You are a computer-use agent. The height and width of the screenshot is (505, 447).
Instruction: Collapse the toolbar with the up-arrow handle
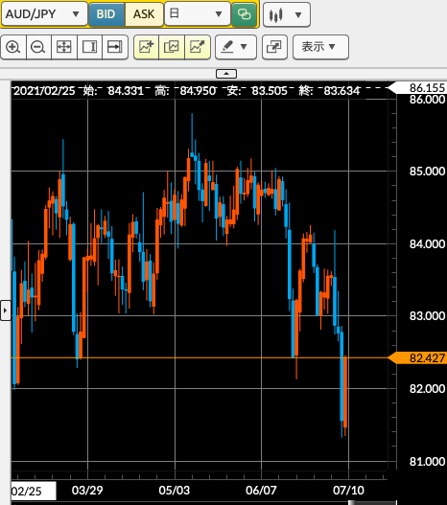pyautogui.click(x=226, y=74)
